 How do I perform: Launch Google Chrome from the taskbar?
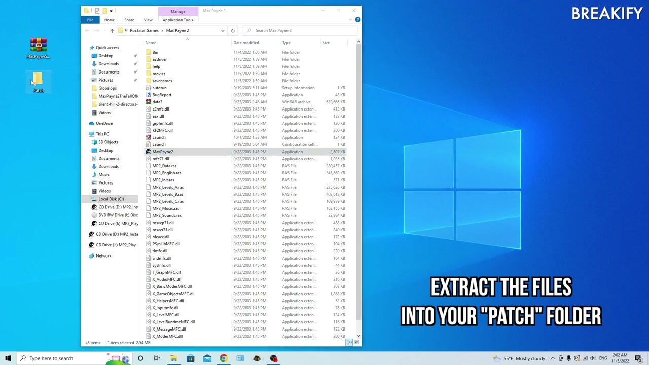click(x=223, y=358)
